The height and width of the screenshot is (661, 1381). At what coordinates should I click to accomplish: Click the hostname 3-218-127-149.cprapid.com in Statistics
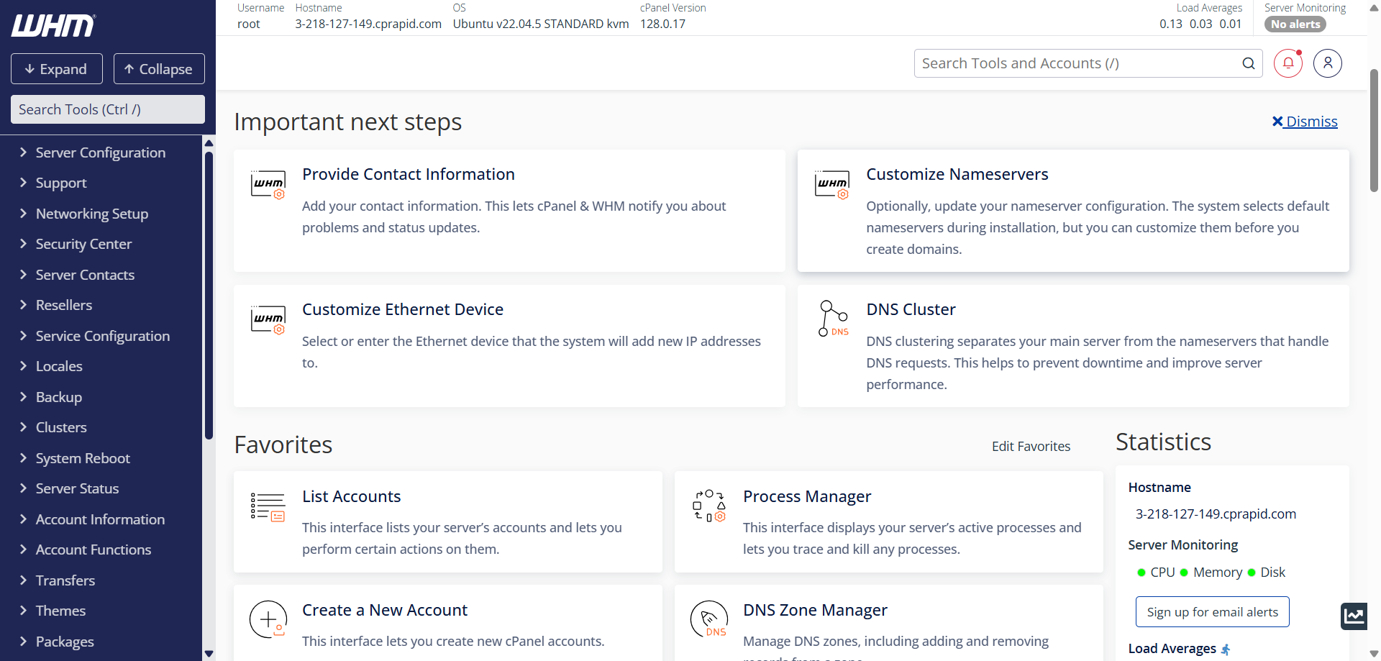coord(1216,514)
